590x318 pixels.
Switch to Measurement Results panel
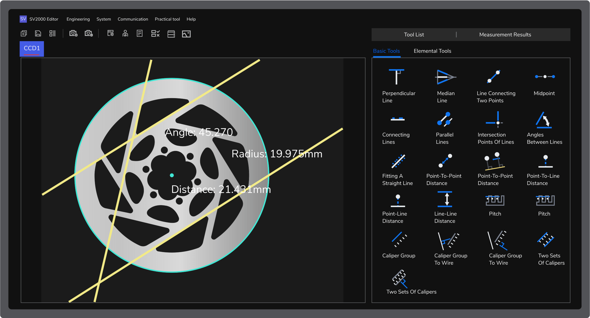[505, 35]
